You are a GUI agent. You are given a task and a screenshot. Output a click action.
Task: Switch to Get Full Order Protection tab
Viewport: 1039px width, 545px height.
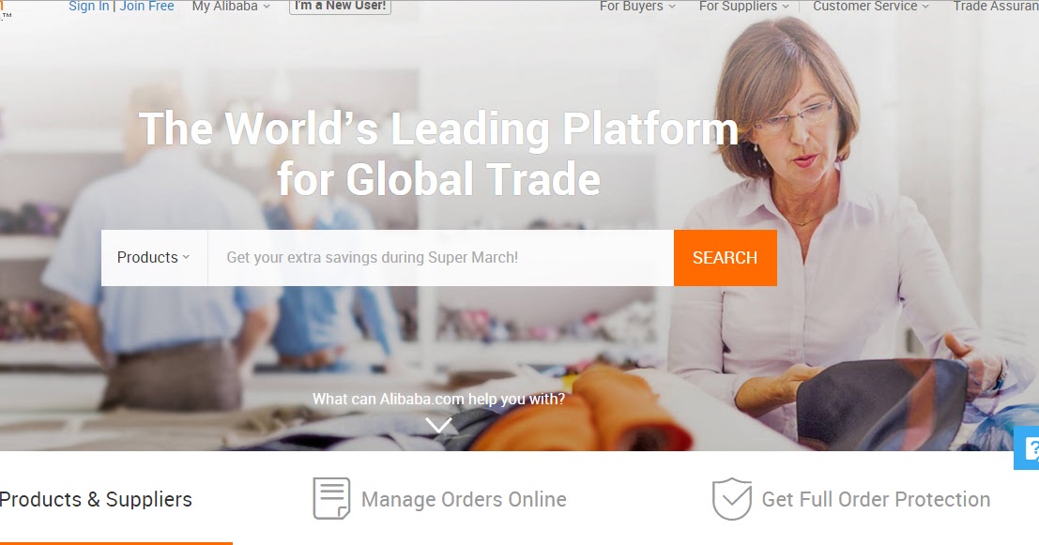click(x=876, y=499)
